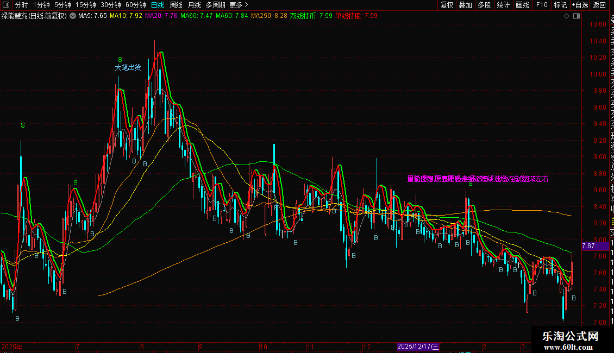This screenshot has width=614, height=353.
Task: Add stock to watchlist with +自选
Action: (580, 5)
